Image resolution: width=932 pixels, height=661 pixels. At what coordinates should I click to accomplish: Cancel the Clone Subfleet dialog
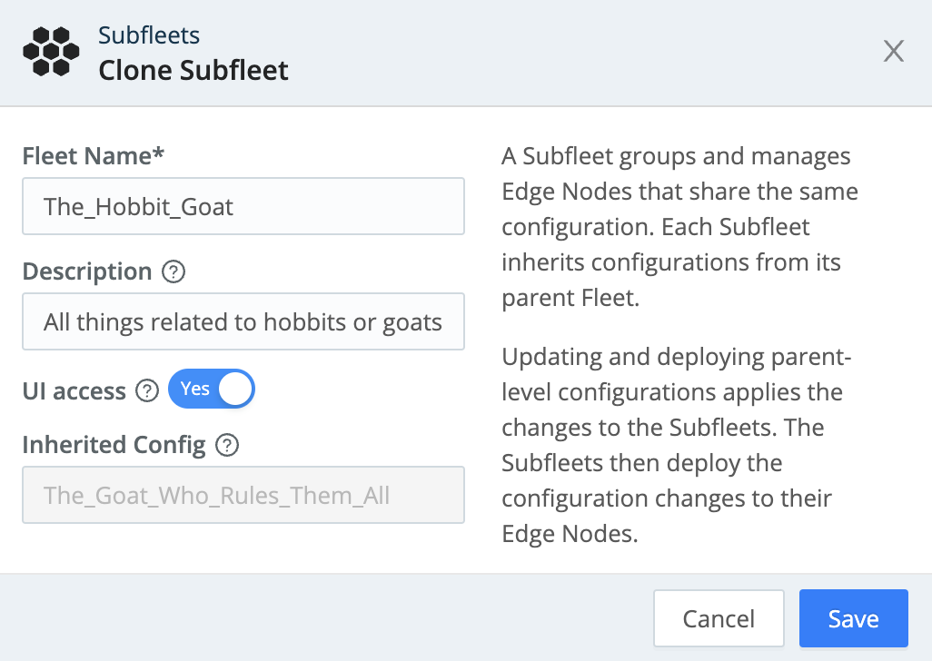coord(719,617)
